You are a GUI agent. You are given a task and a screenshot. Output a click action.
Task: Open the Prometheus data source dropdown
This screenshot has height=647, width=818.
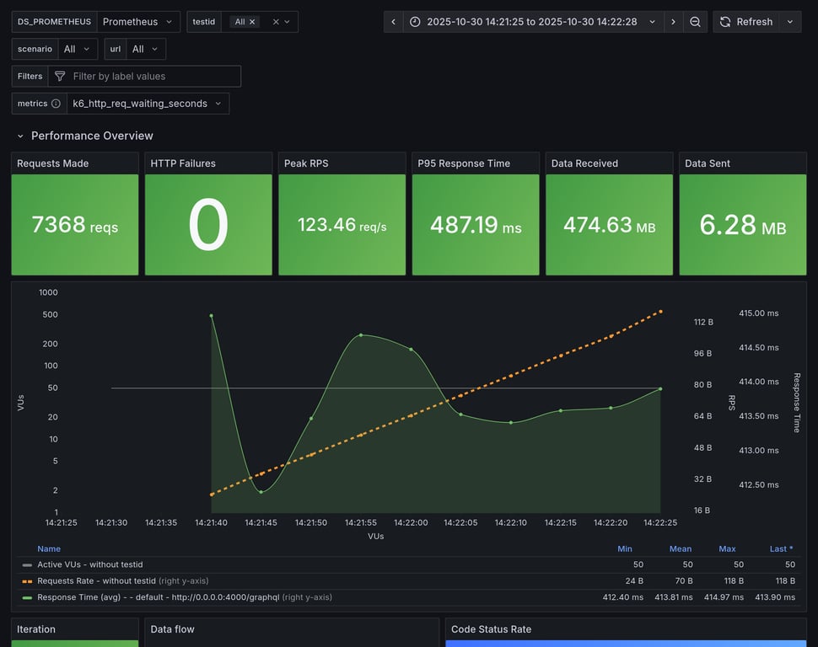tap(137, 22)
